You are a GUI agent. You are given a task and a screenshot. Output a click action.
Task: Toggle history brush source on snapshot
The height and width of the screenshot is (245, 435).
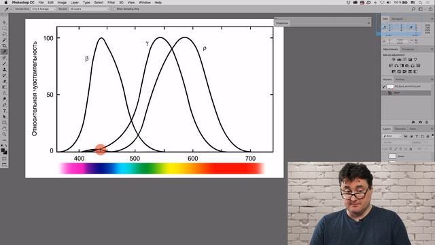384,86
